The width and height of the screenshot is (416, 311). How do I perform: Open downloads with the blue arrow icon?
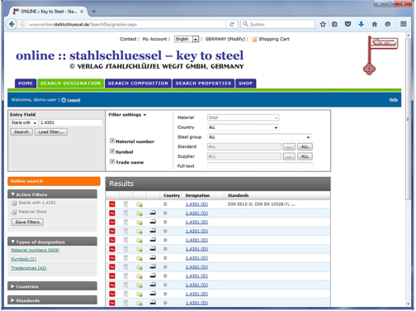click(x=362, y=24)
